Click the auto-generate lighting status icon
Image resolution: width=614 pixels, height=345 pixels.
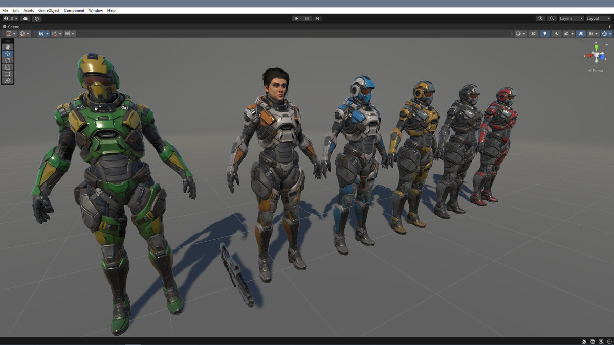(x=601, y=341)
